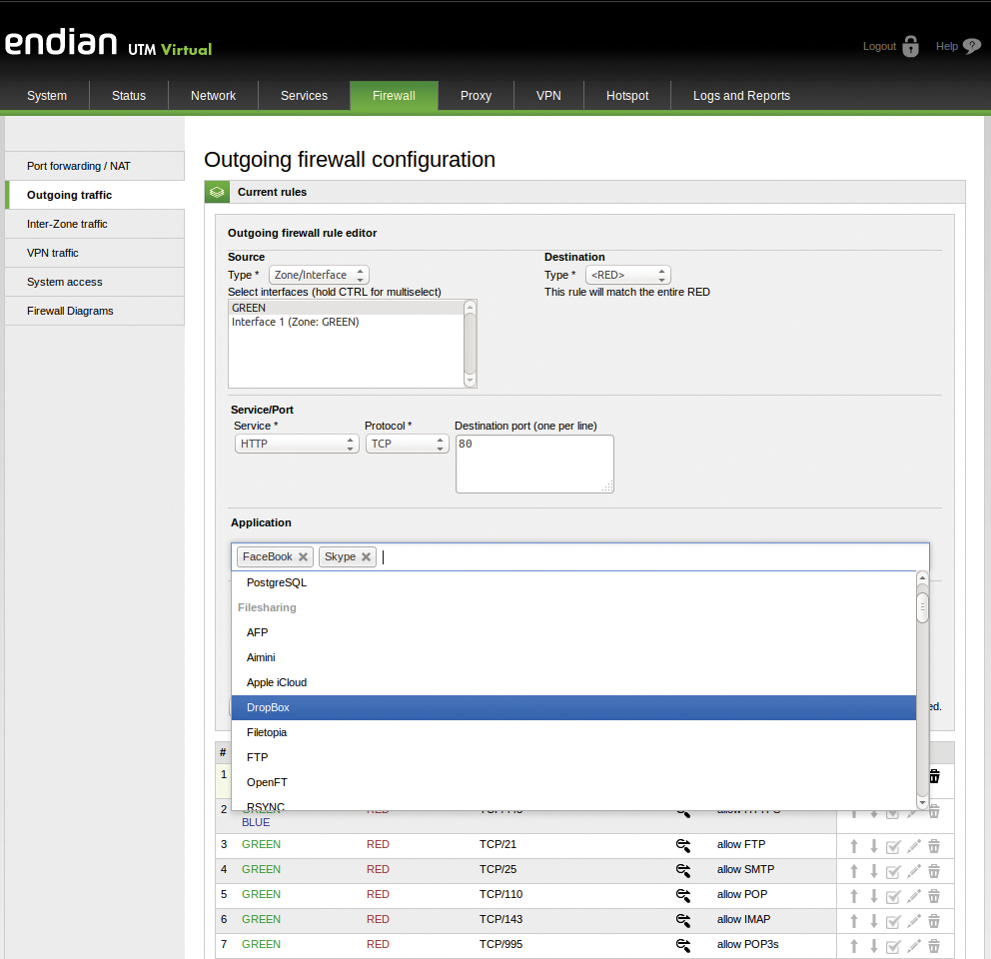Toggle the allow POP rule enabled checkbox

coord(893,896)
